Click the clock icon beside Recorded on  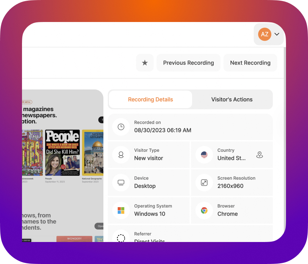pos(121,127)
